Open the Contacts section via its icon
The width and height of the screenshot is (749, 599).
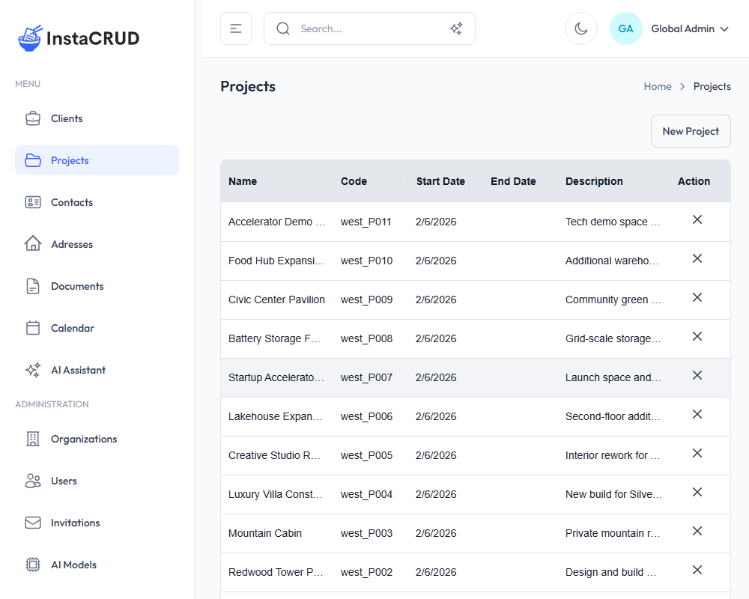[33, 201]
